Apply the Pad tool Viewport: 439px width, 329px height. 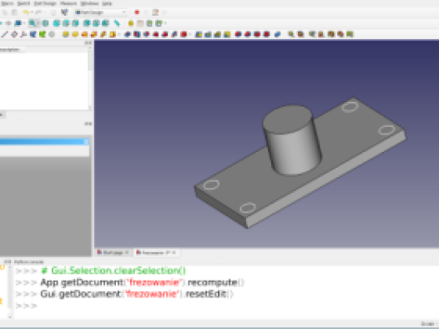click(65, 34)
